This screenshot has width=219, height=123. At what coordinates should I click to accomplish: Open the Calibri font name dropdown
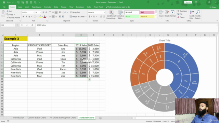[34, 12]
